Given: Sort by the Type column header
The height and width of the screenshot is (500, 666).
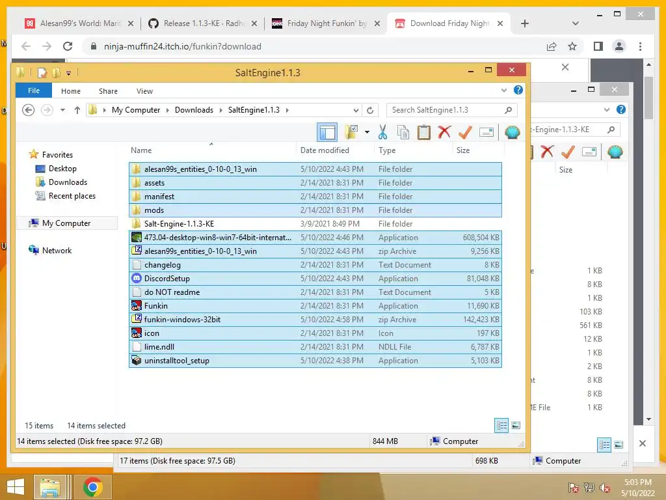Looking at the screenshot, I should [387, 150].
